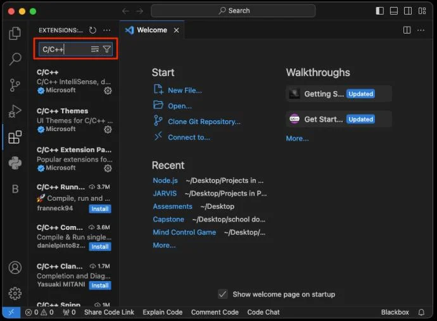This screenshot has width=437, height=321.
Task: Install the C/C++ Compile Run extension
Action: pyautogui.click(x=100, y=246)
